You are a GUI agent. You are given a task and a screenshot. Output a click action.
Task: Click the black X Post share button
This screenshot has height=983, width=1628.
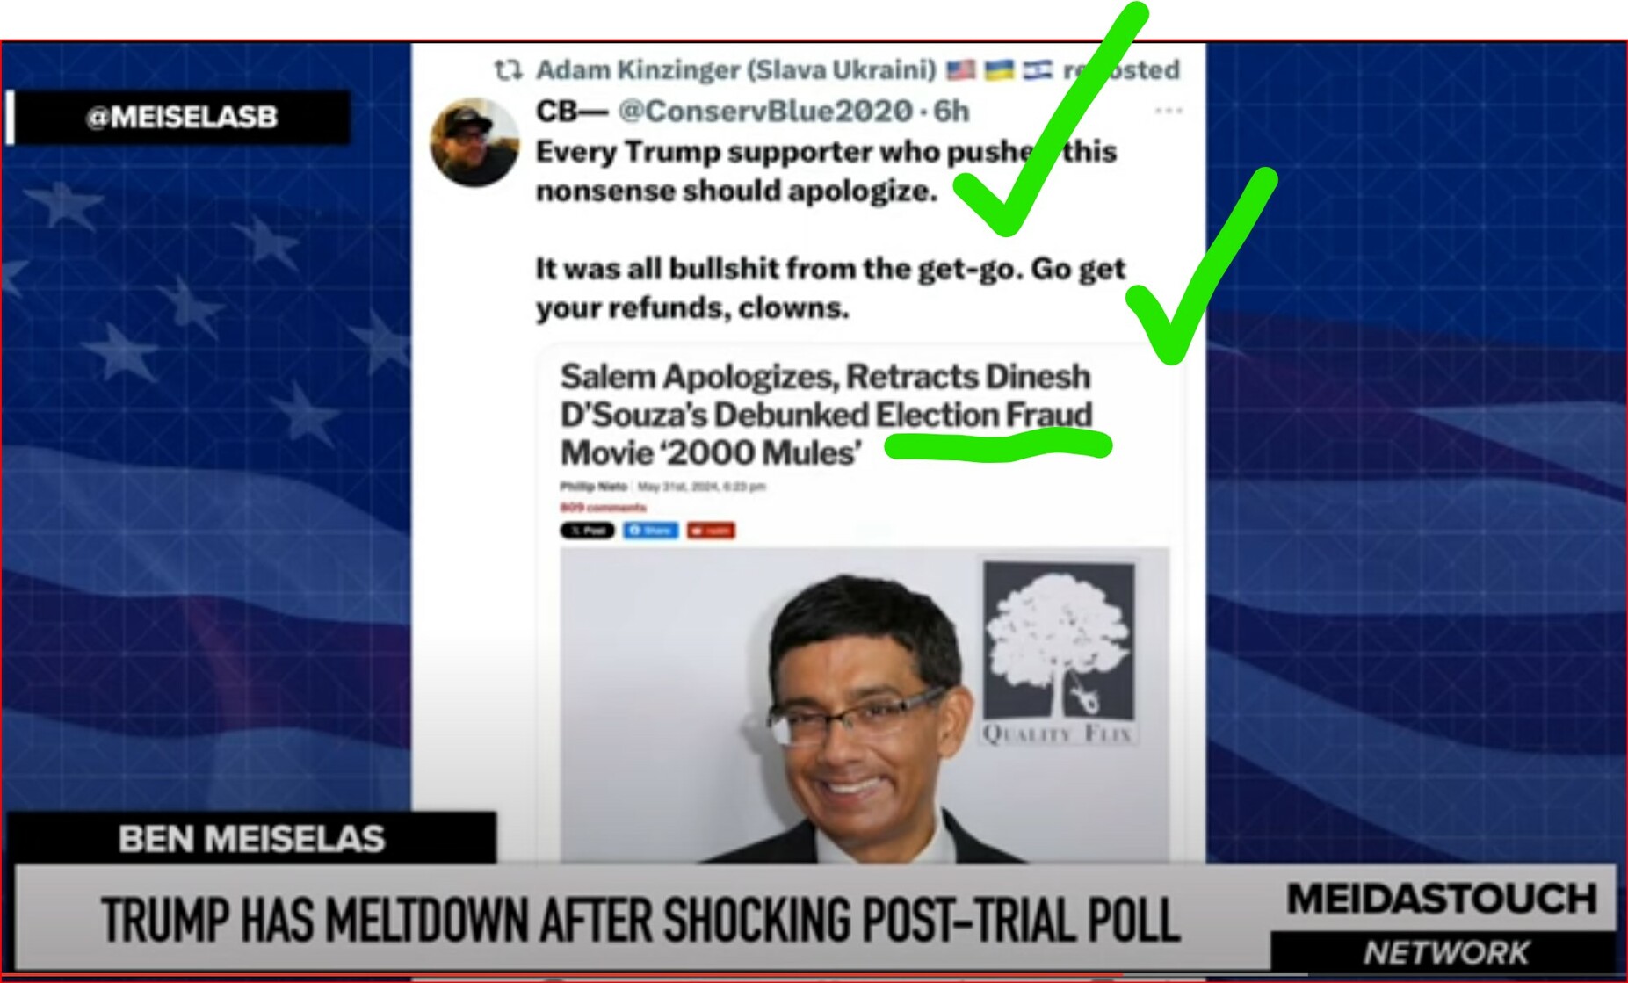coord(587,530)
